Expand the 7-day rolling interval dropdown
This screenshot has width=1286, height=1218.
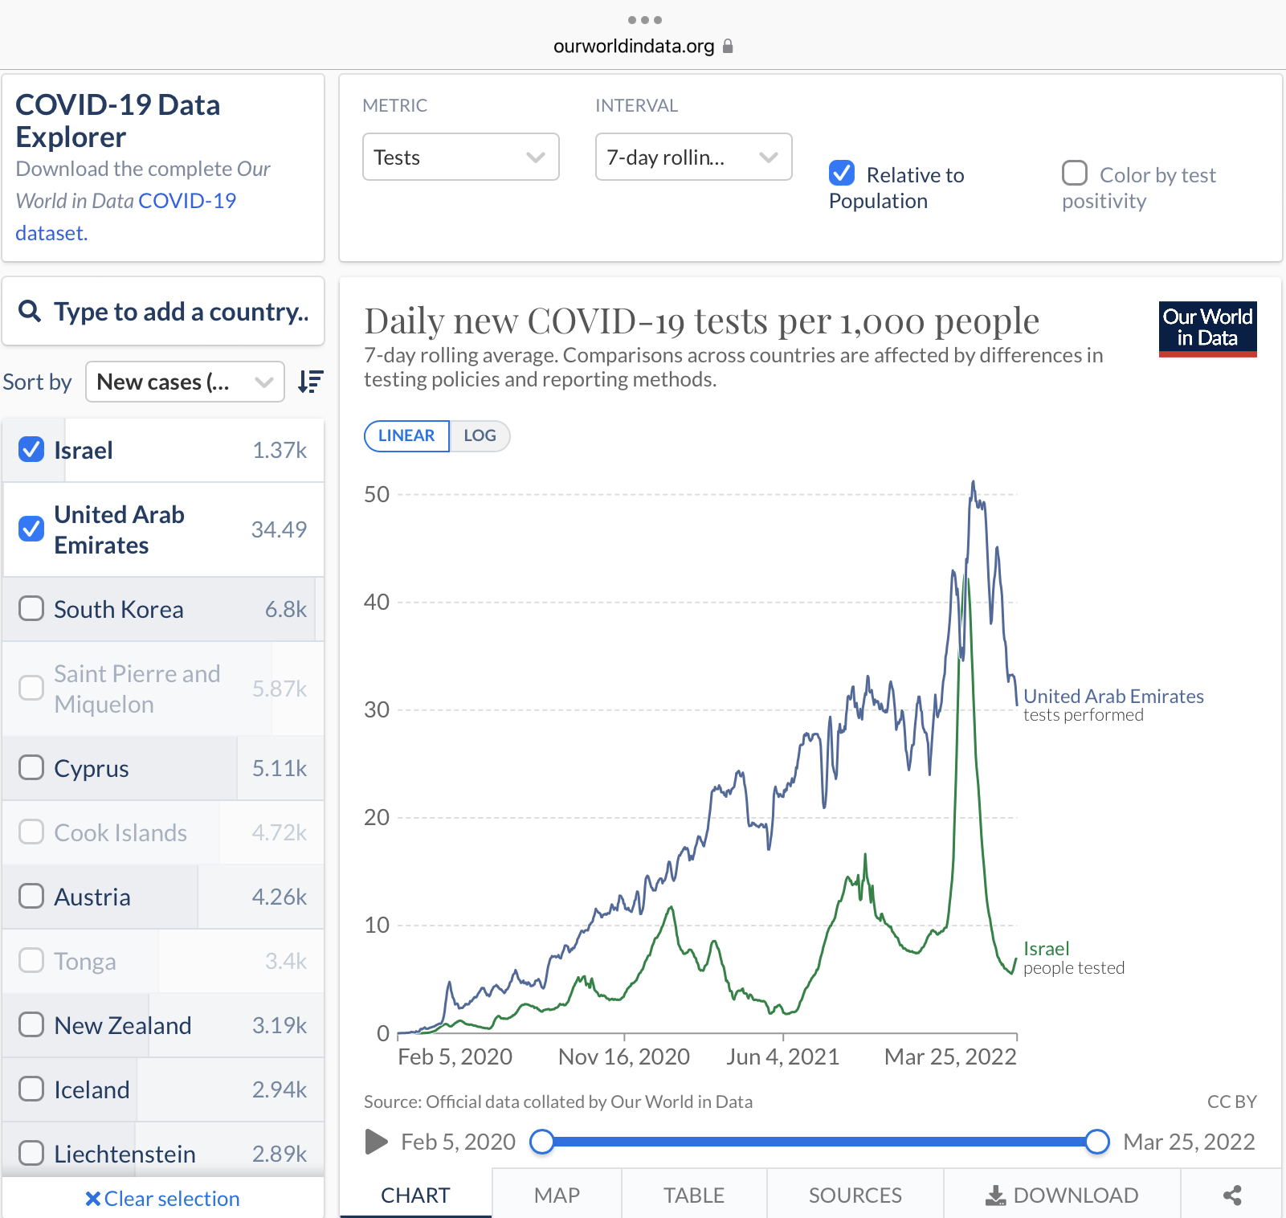click(x=693, y=157)
